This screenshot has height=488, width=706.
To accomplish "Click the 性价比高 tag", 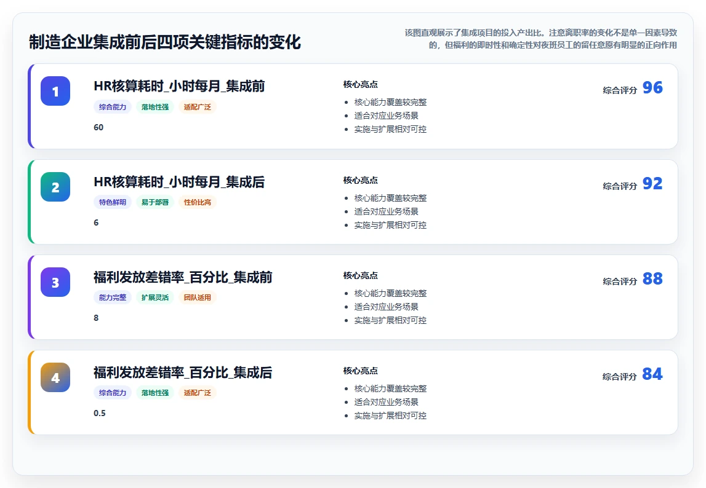I will click(197, 202).
